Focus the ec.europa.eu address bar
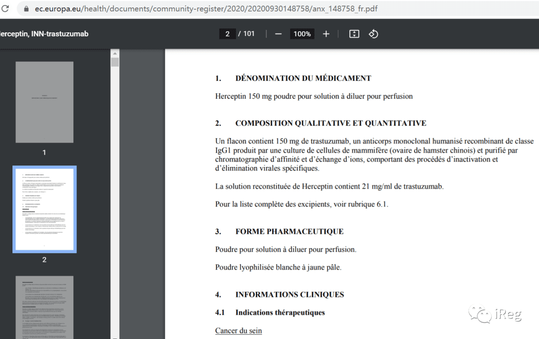The height and width of the screenshot is (339, 539). tap(200, 9)
